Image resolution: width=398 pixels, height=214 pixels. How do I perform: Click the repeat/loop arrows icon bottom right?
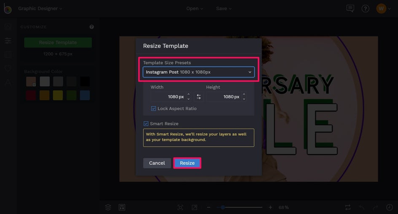348,207
